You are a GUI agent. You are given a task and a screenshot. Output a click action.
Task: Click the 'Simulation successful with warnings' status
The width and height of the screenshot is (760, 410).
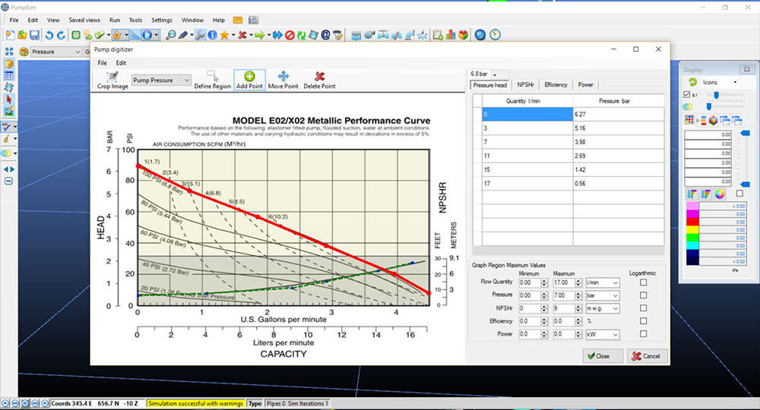click(196, 403)
